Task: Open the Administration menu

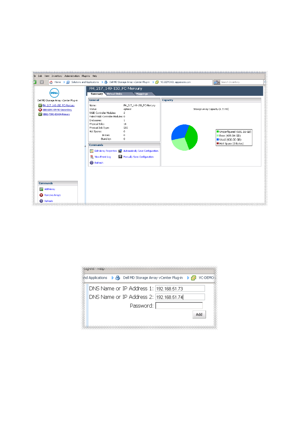Action: (x=72, y=76)
